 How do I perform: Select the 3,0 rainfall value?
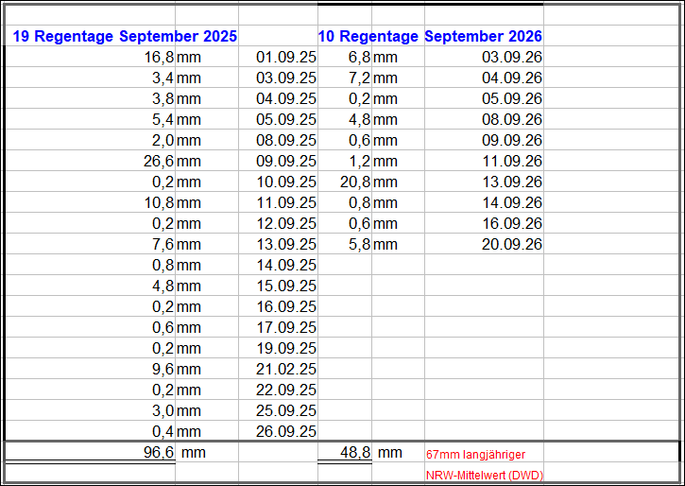[163, 410]
